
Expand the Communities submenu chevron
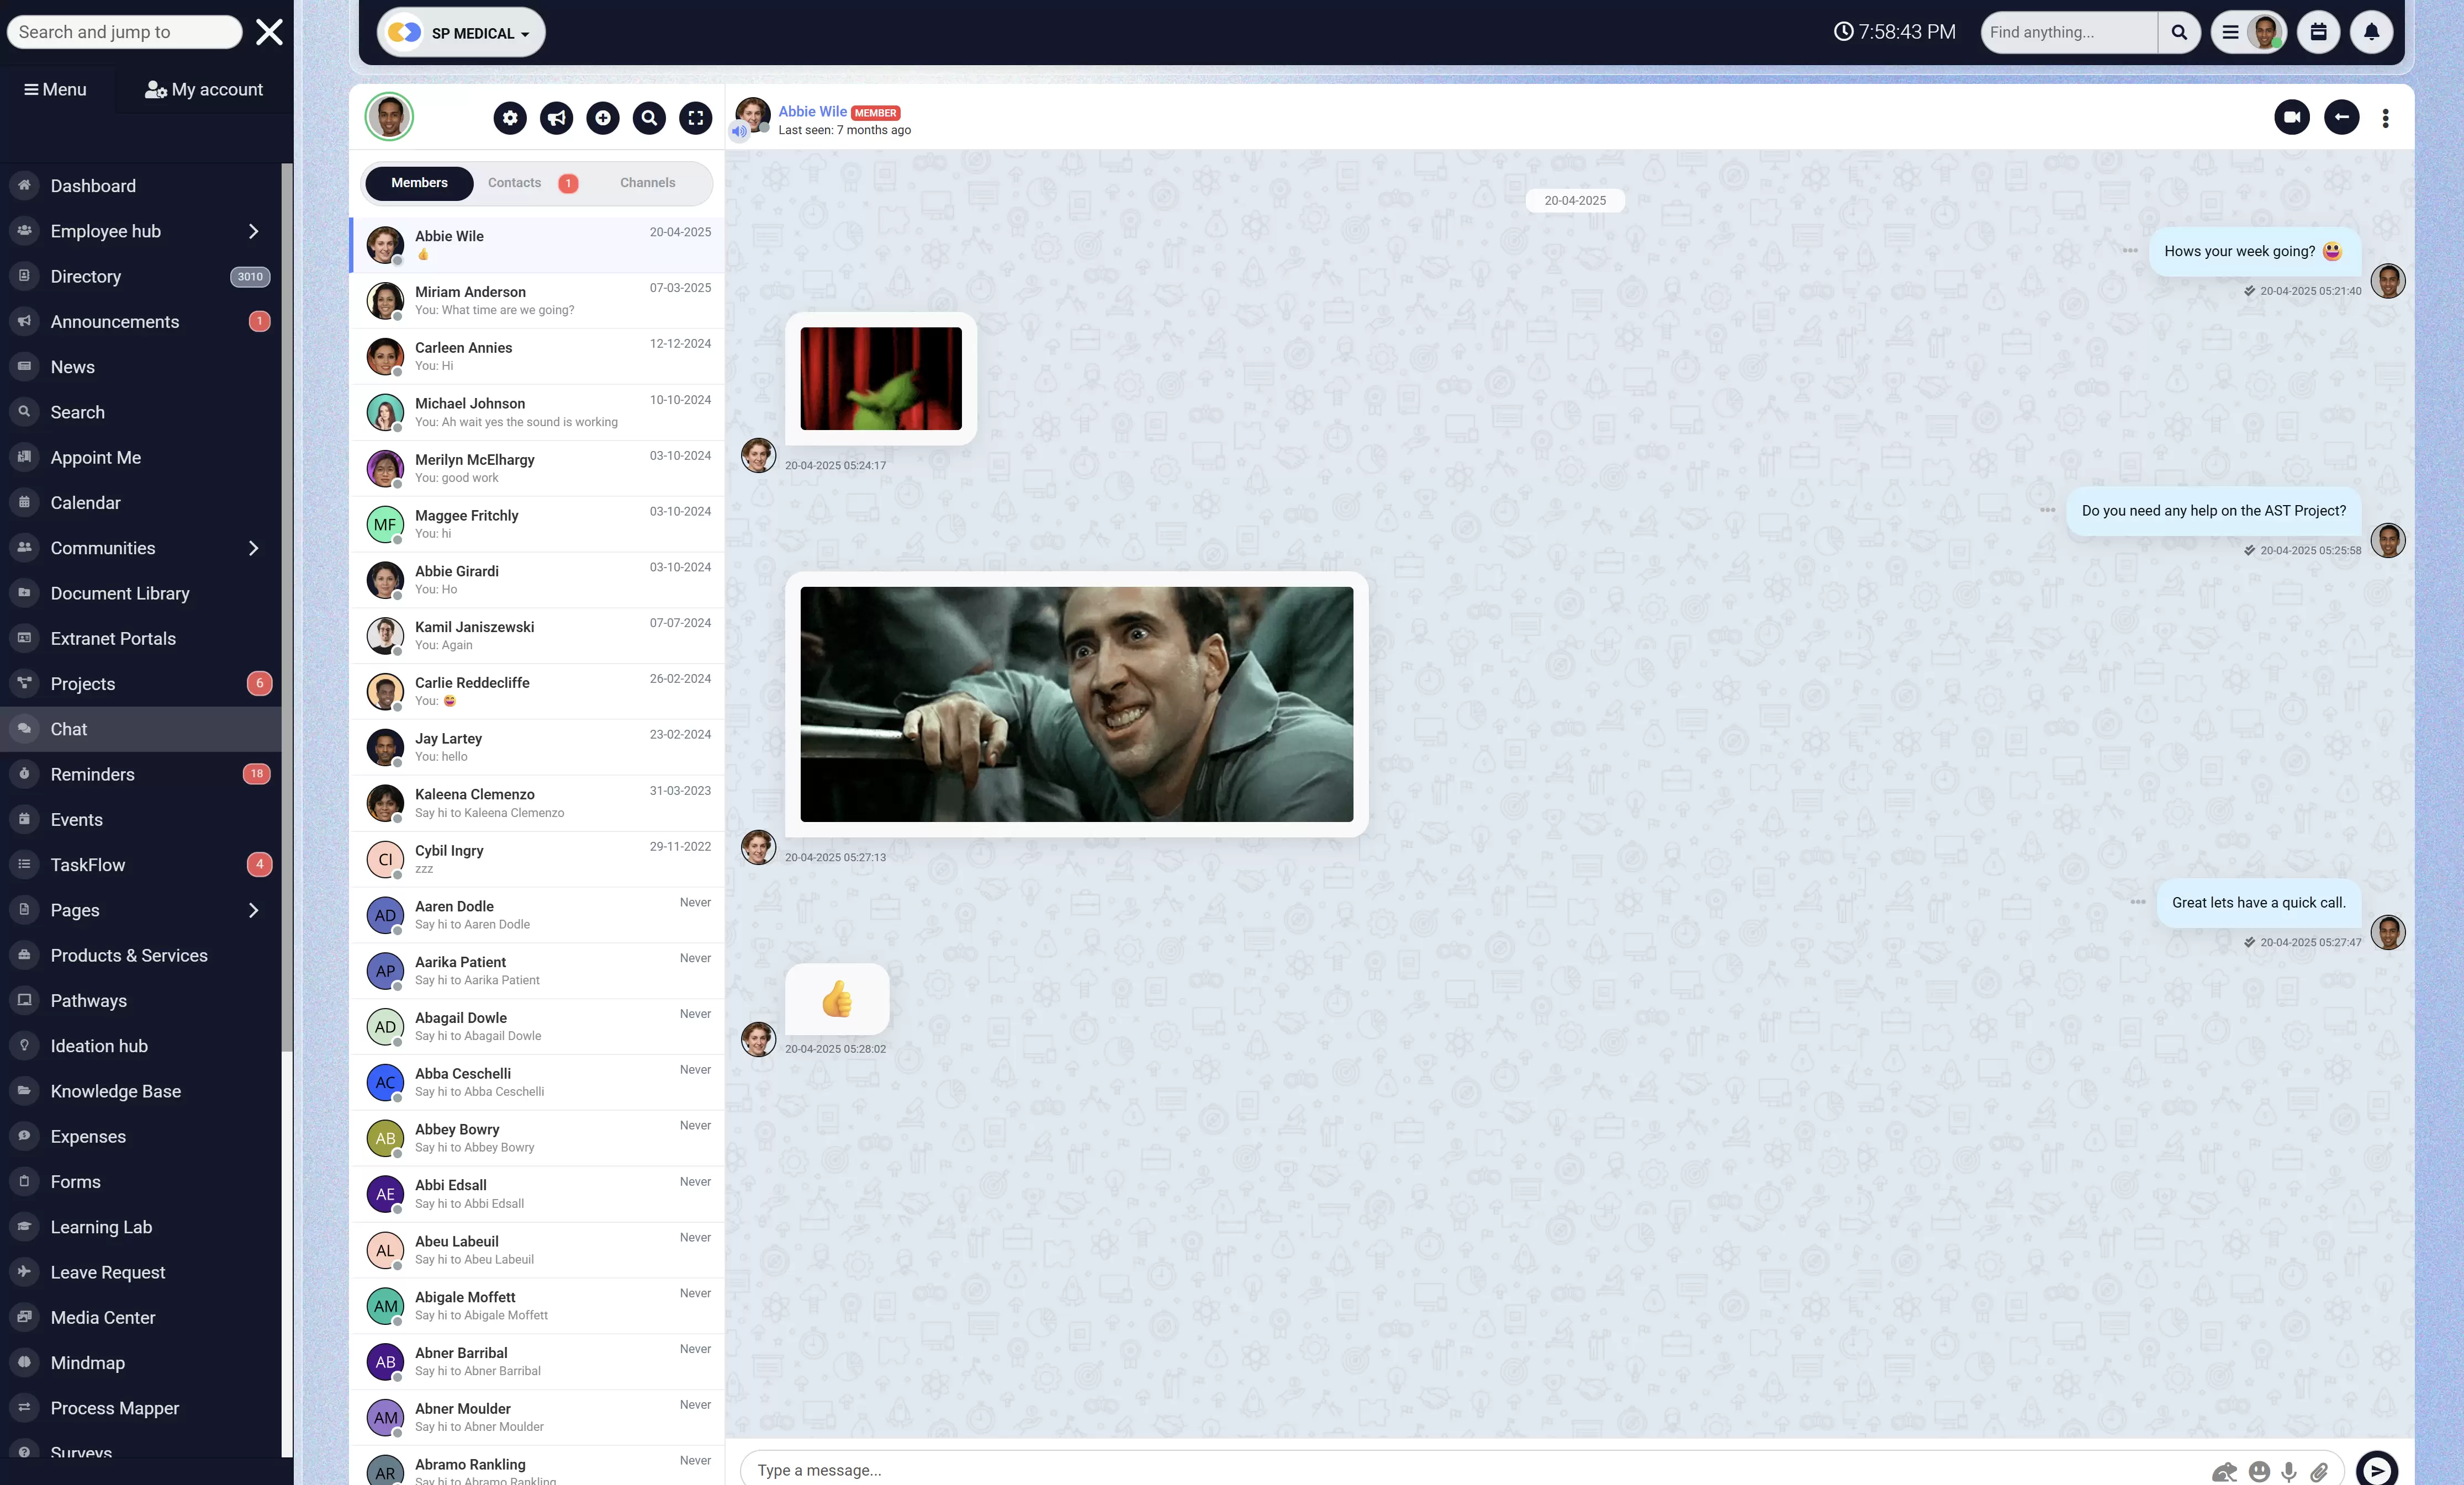click(x=253, y=548)
